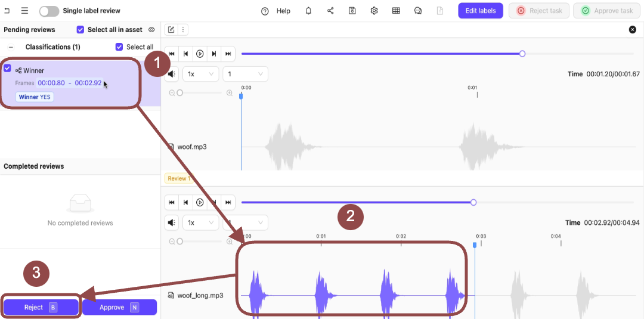Skip to end in woof_long.mp3 player

[x=228, y=202]
